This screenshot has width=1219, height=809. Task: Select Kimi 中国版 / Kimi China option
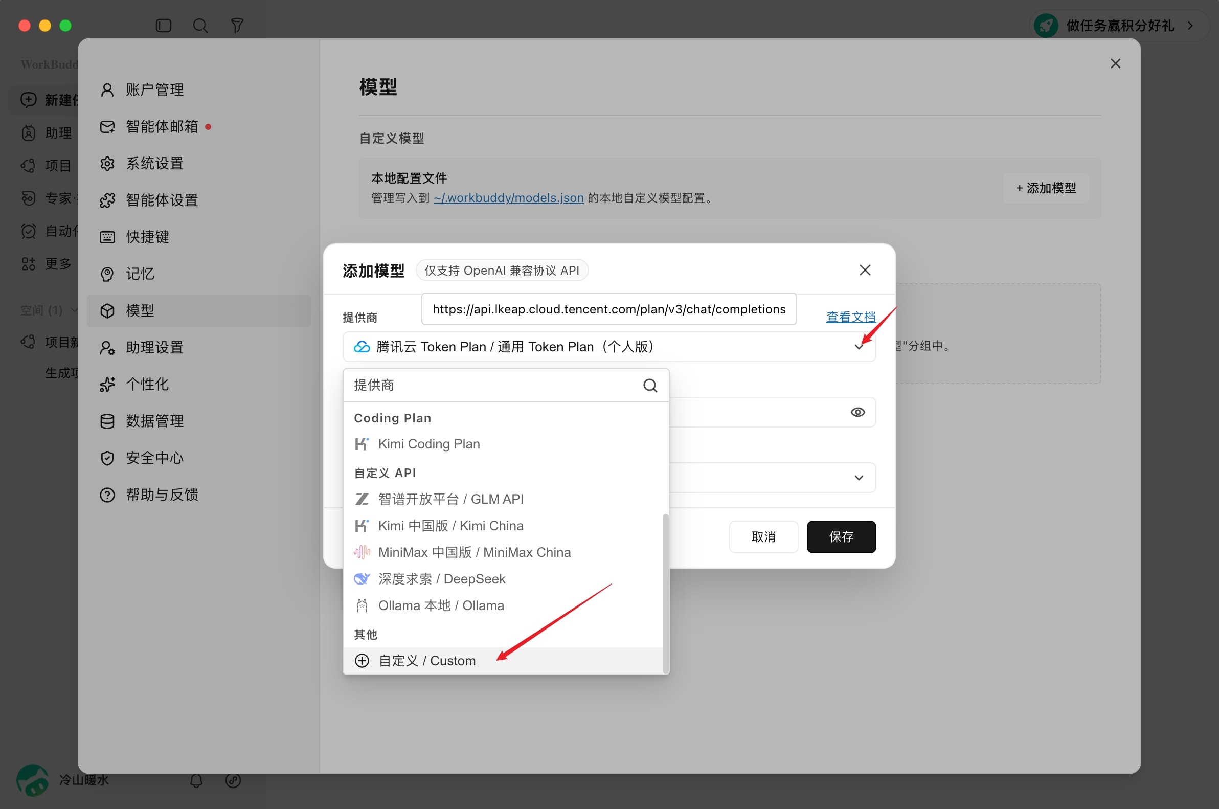pyautogui.click(x=503, y=526)
